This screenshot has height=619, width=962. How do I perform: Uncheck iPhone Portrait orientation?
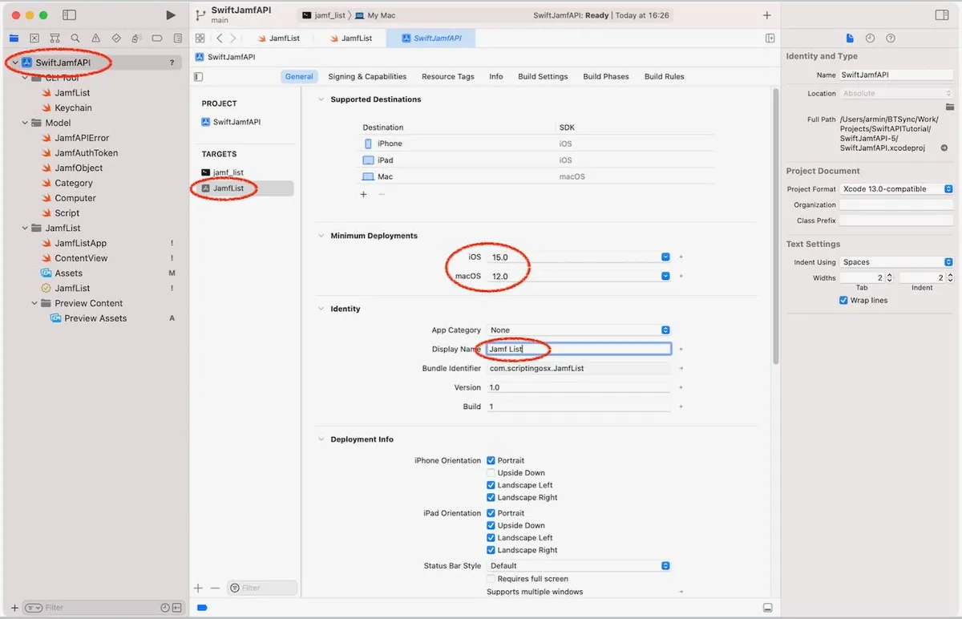(491, 460)
